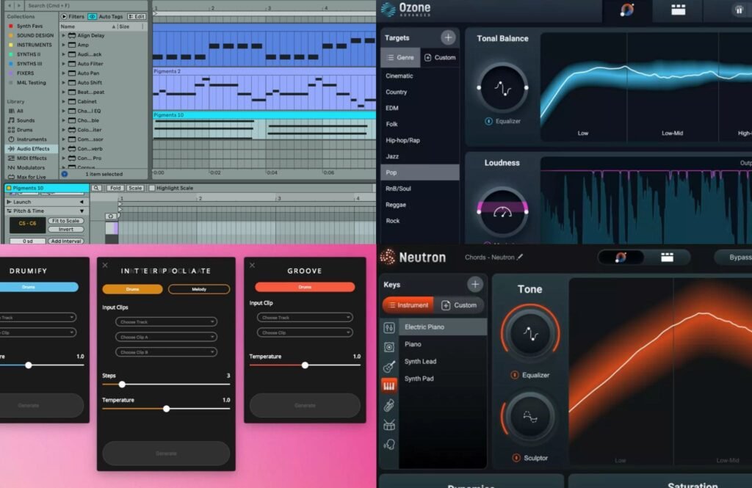
Task: Click the Fit to Scale button
Action: click(x=65, y=221)
